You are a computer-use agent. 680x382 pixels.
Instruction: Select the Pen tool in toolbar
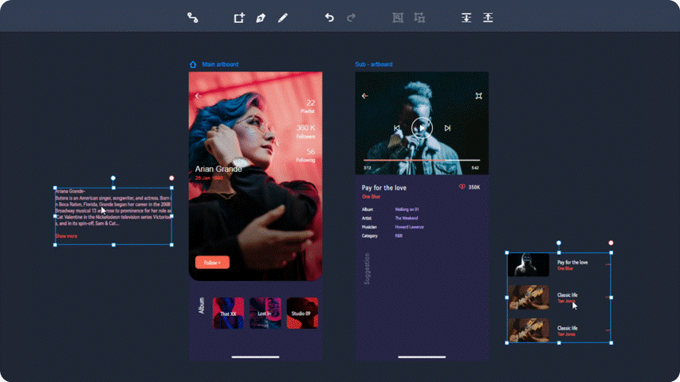coord(261,18)
